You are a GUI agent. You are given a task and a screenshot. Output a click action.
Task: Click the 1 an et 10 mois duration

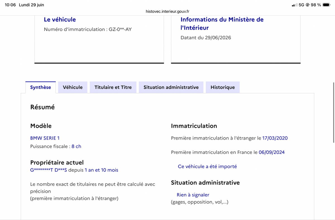tap(101, 170)
